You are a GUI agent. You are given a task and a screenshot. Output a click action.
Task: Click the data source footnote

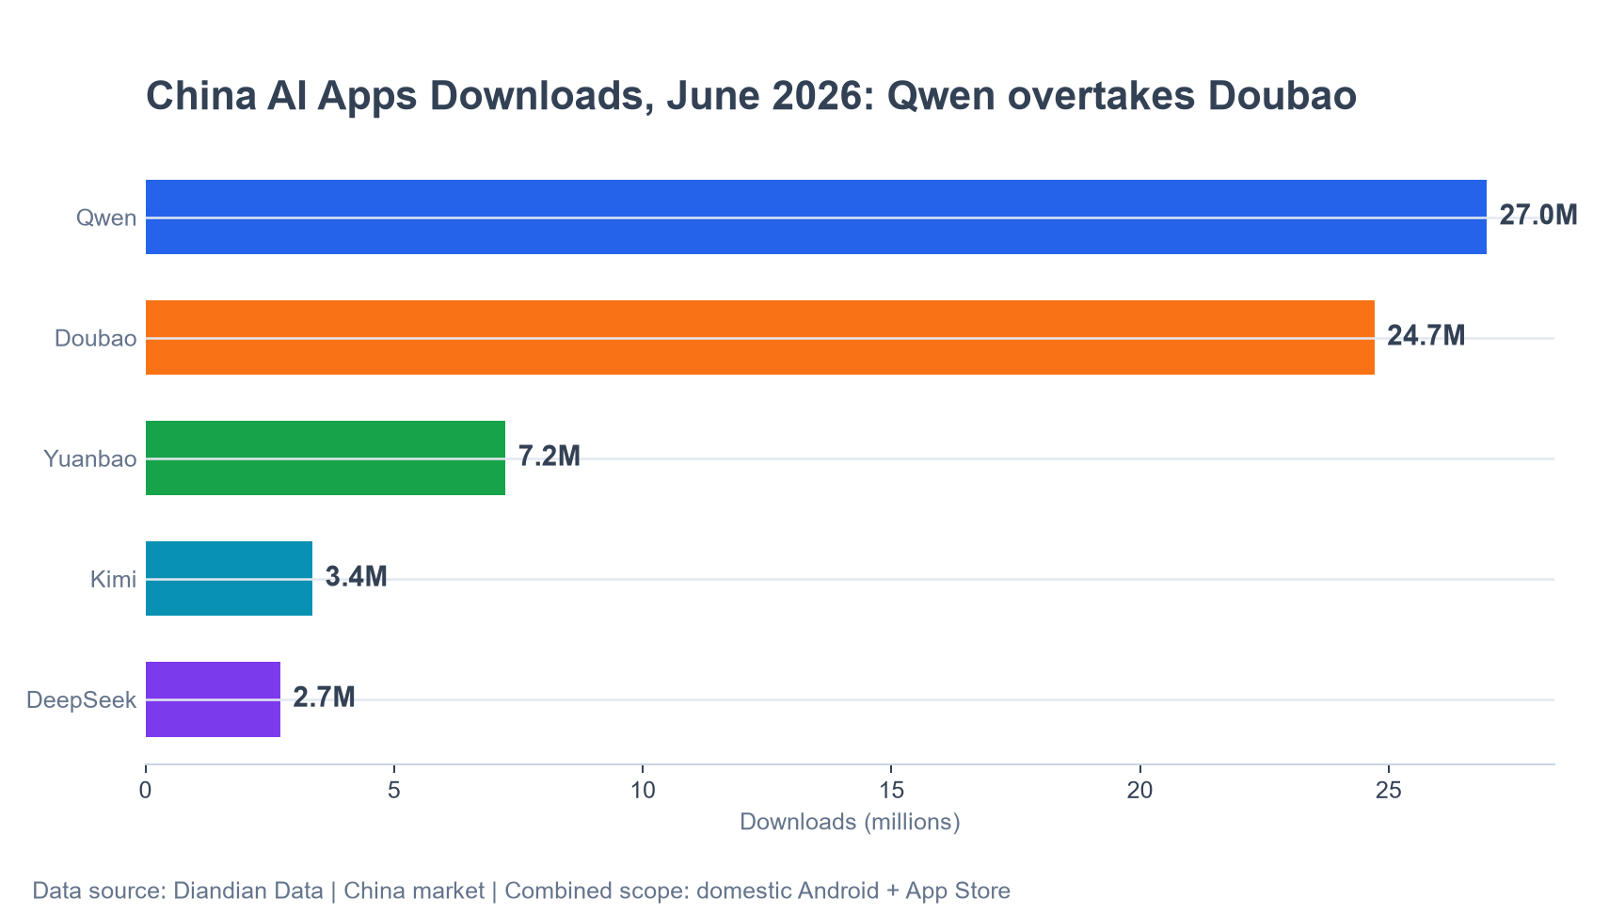521,891
